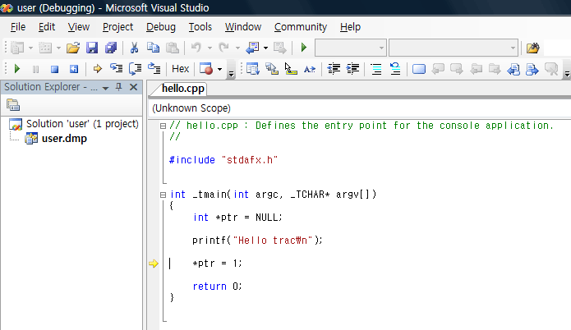Close the Solution Explorer panel
The width and height of the screenshot is (571, 330).
coord(133,87)
